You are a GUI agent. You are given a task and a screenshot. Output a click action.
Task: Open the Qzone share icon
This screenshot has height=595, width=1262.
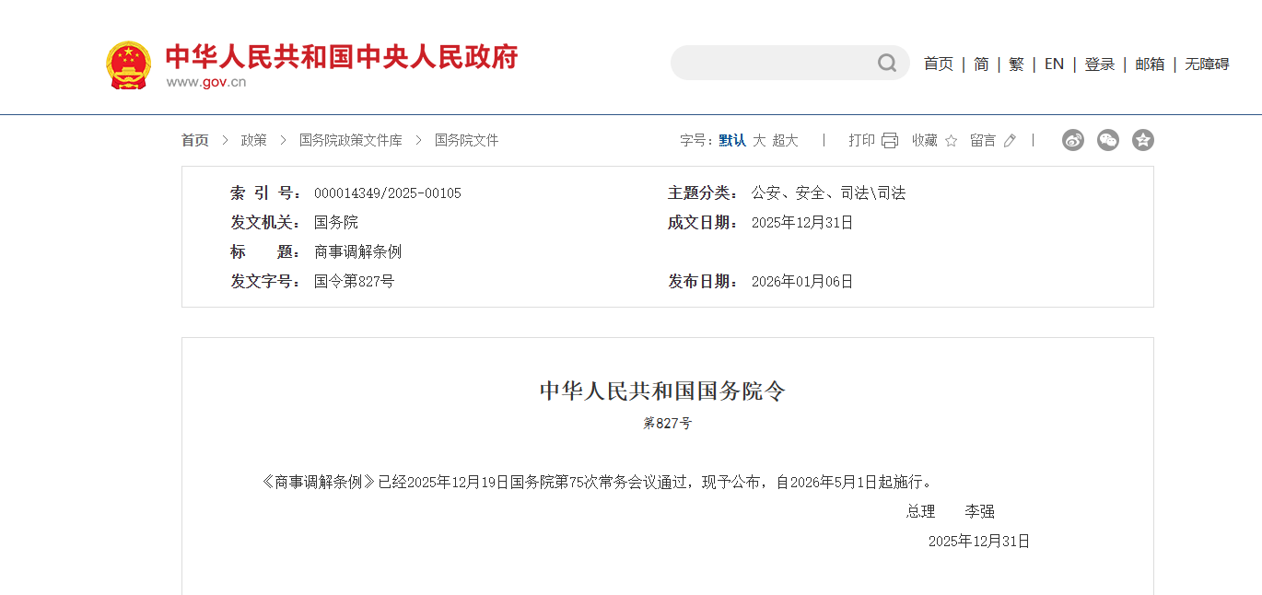1142,139
